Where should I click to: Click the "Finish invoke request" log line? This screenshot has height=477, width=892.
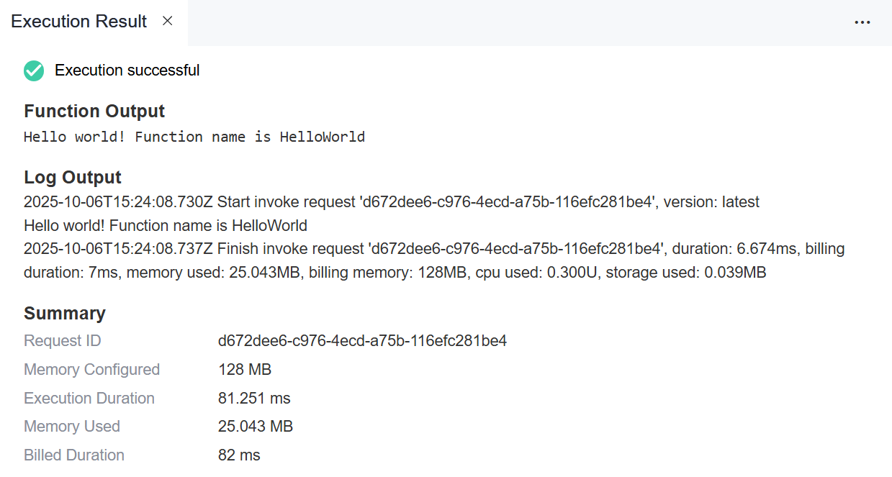coord(434,249)
